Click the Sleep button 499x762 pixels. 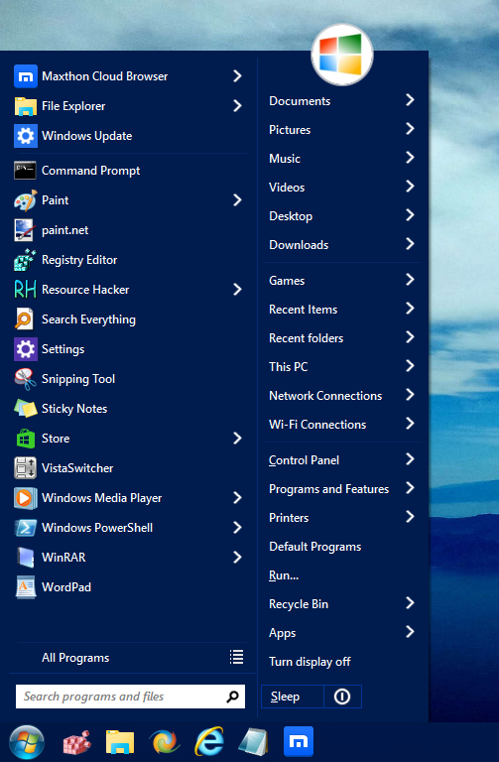click(x=293, y=697)
